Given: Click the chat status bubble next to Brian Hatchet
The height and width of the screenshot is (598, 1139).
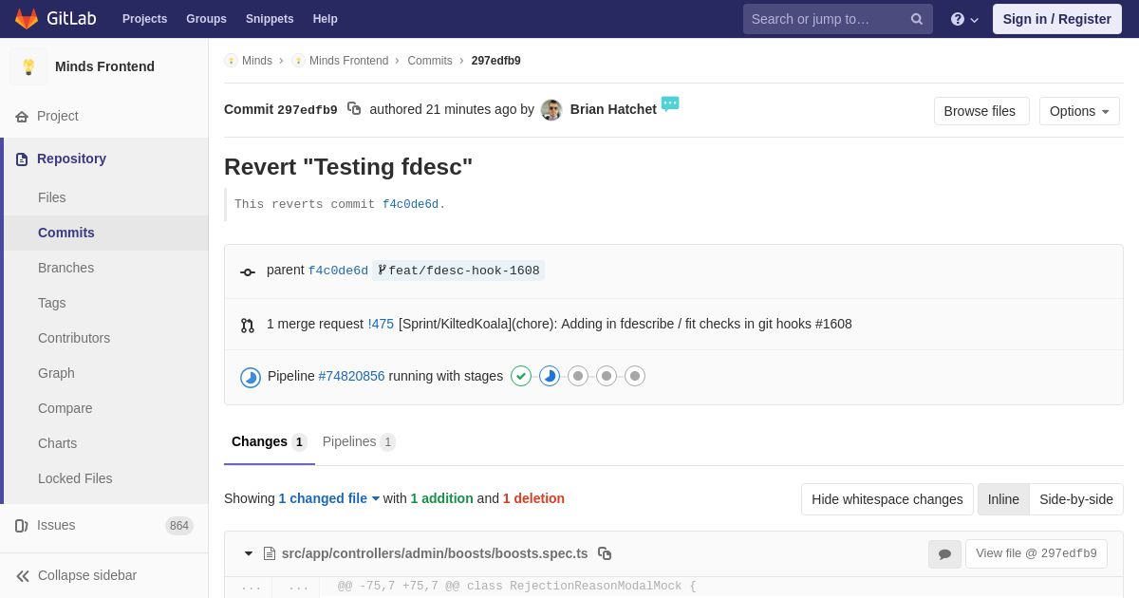Looking at the screenshot, I should pos(670,103).
